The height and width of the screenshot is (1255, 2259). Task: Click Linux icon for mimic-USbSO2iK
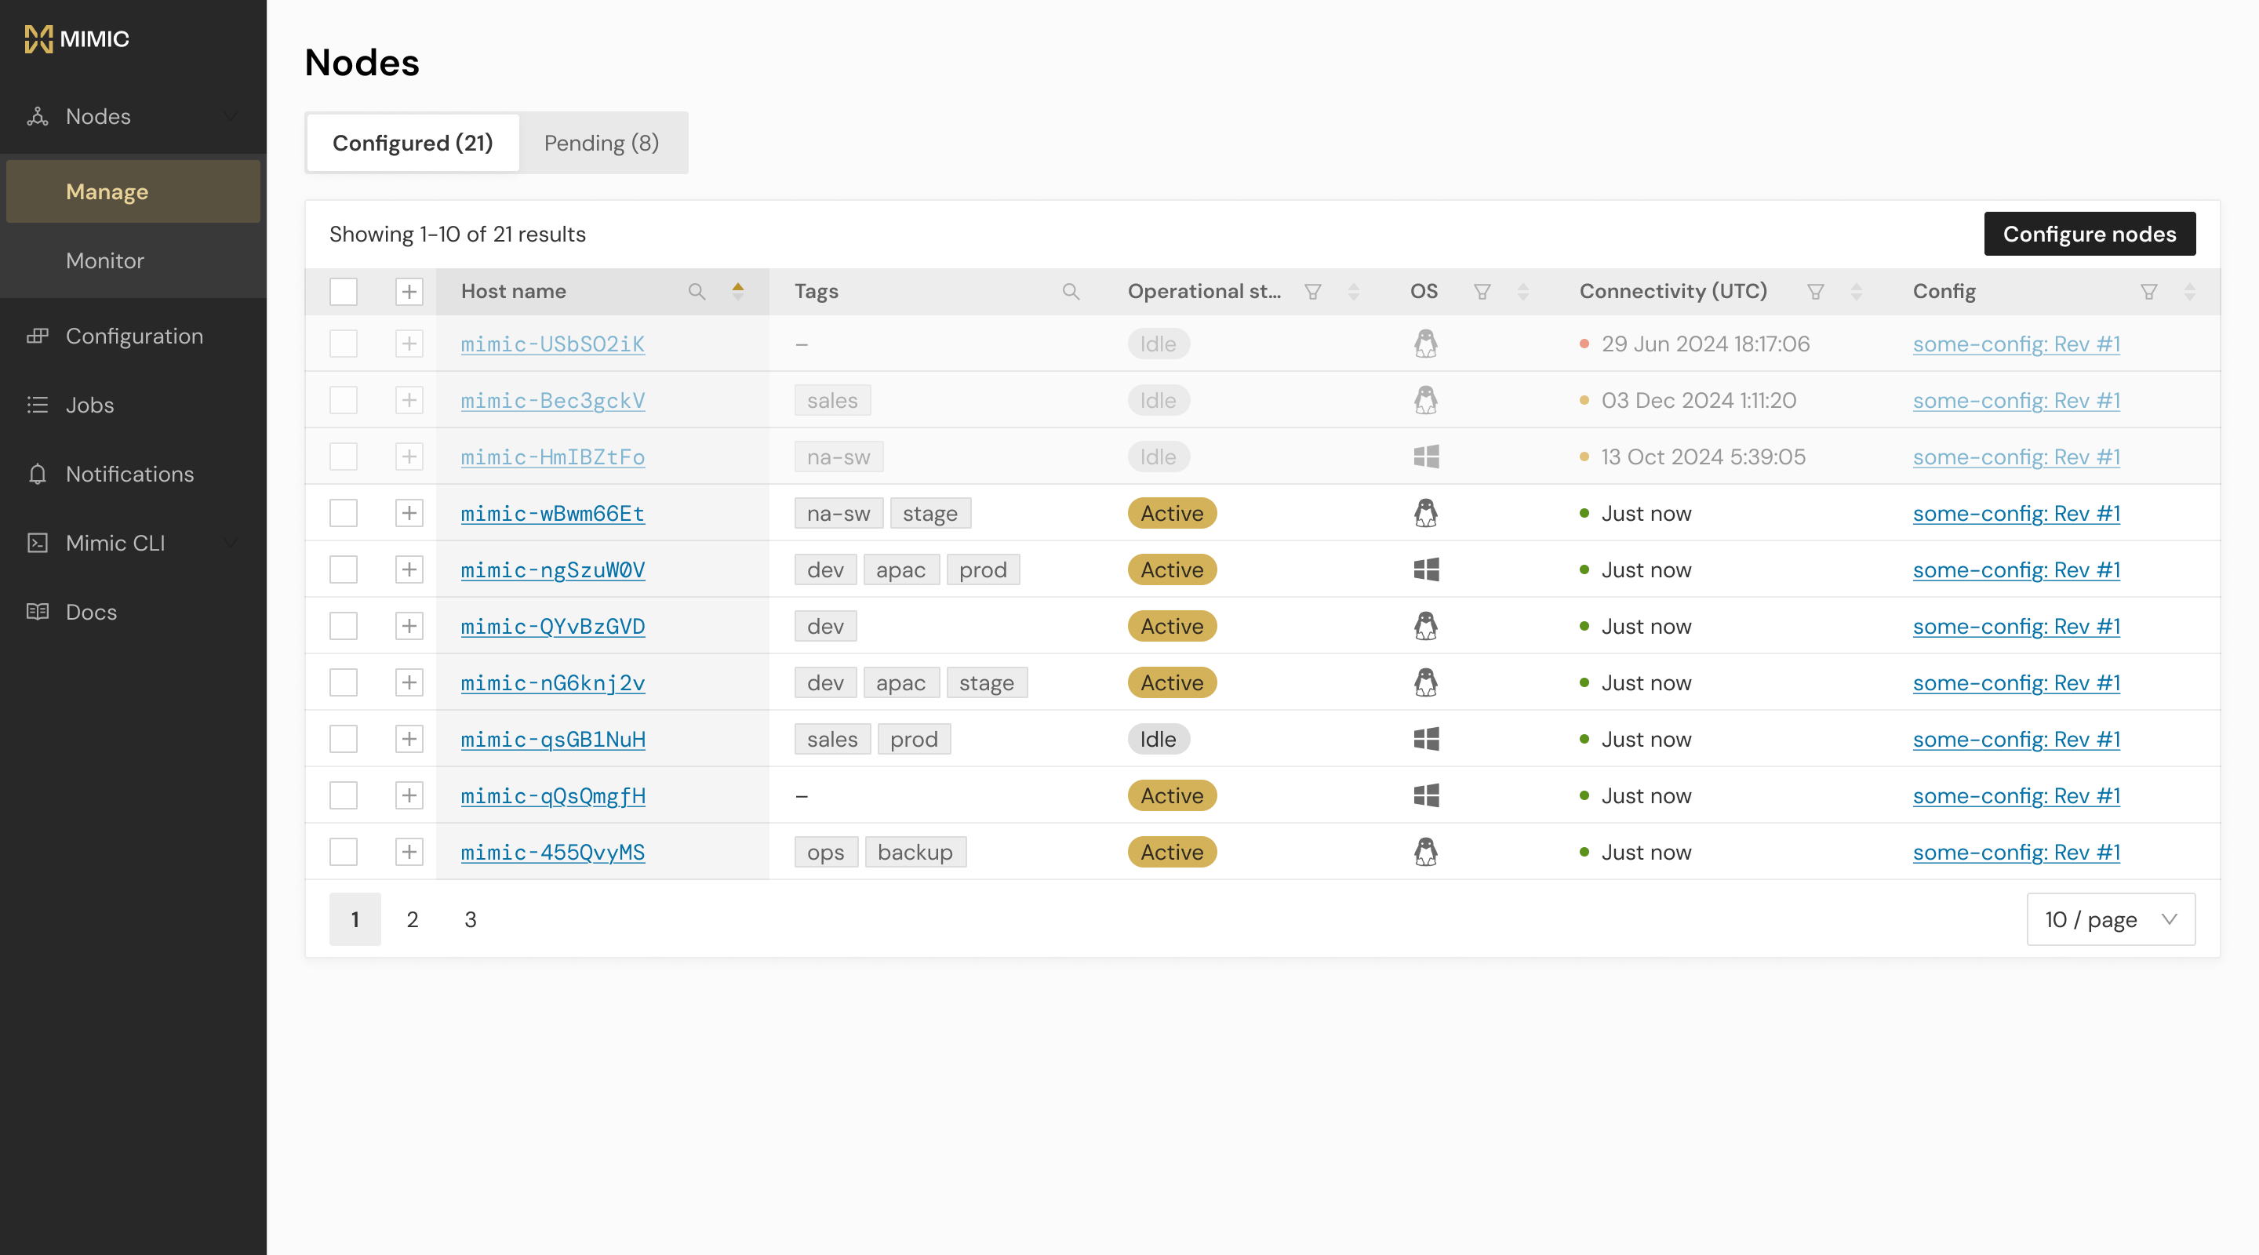coord(1426,344)
